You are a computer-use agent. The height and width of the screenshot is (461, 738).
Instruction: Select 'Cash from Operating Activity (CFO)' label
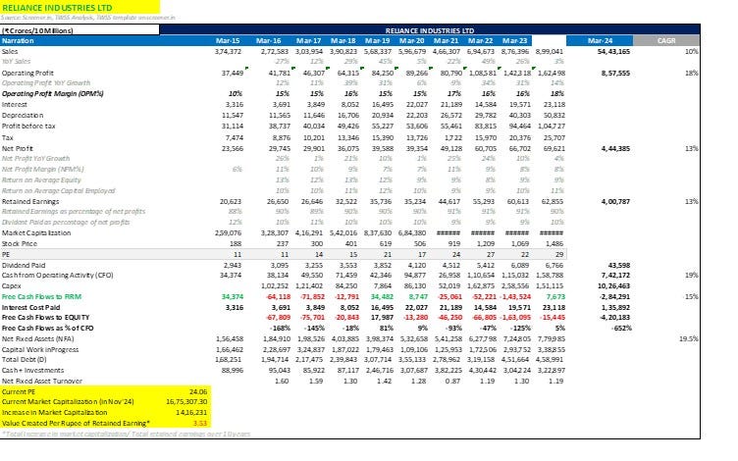(x=58, y=276)
